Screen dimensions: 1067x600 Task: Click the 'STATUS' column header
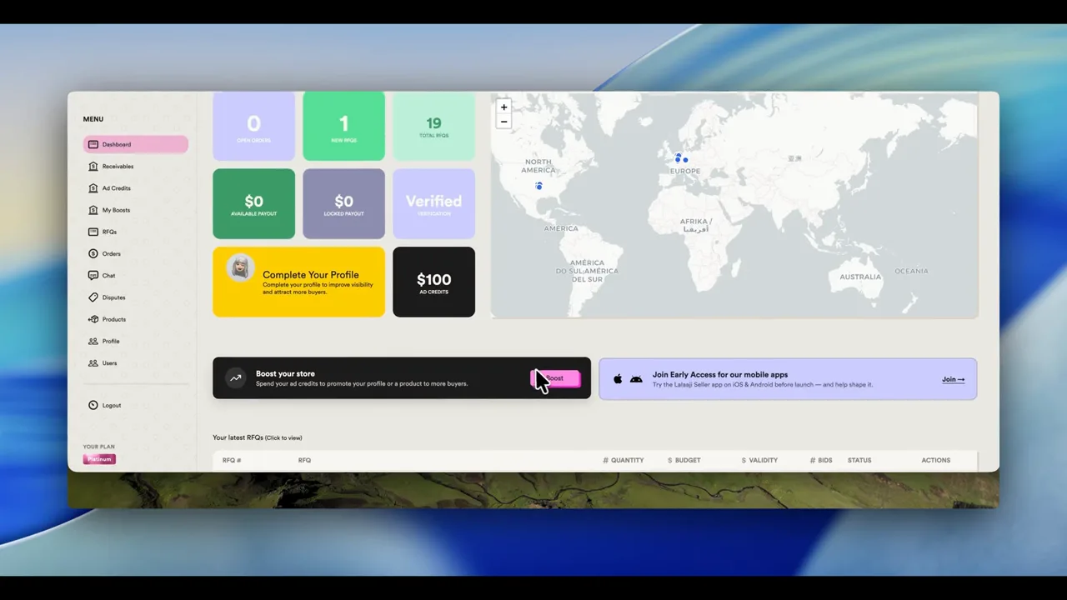click(x=859, y=460)
